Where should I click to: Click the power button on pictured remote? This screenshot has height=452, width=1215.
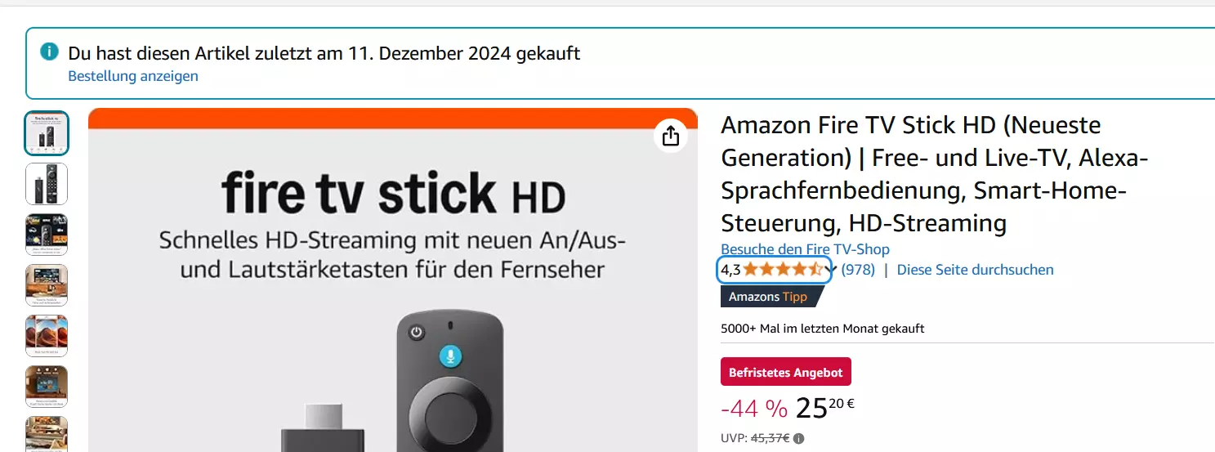tap(418, 333)
